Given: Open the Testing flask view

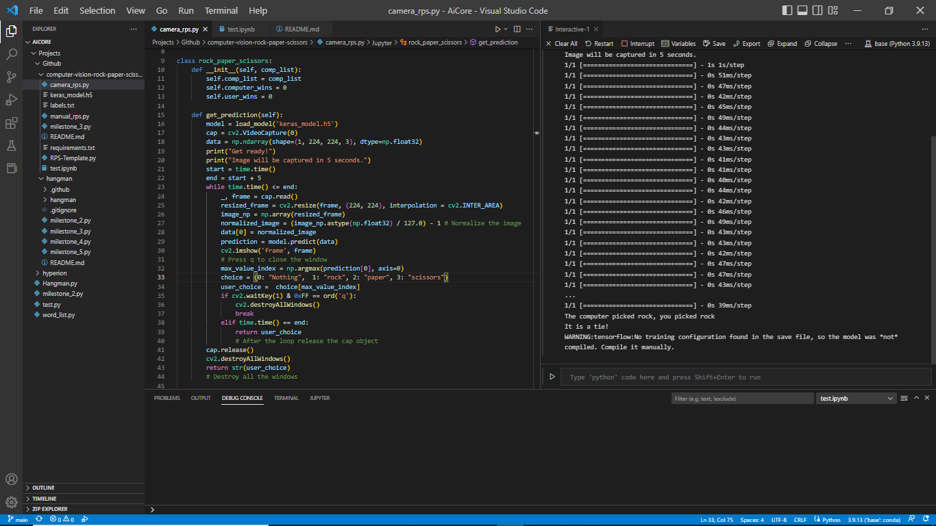Looking at the screenshot, I should (x=11, y=146).
